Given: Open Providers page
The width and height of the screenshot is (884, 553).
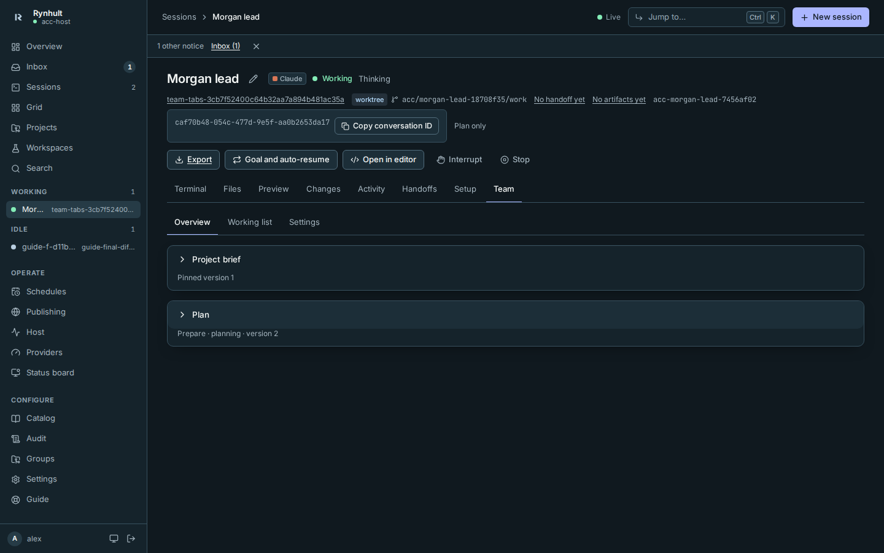Looking at the screenshot, I should tap(73, 353).
